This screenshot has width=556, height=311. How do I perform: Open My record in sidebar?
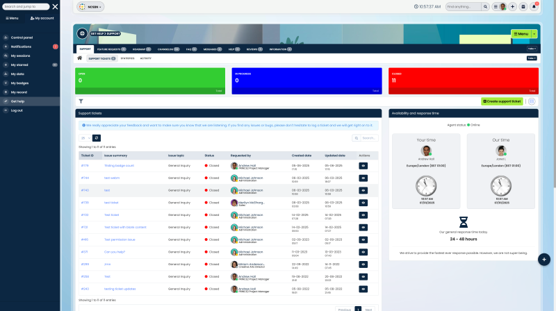(19, 92)
